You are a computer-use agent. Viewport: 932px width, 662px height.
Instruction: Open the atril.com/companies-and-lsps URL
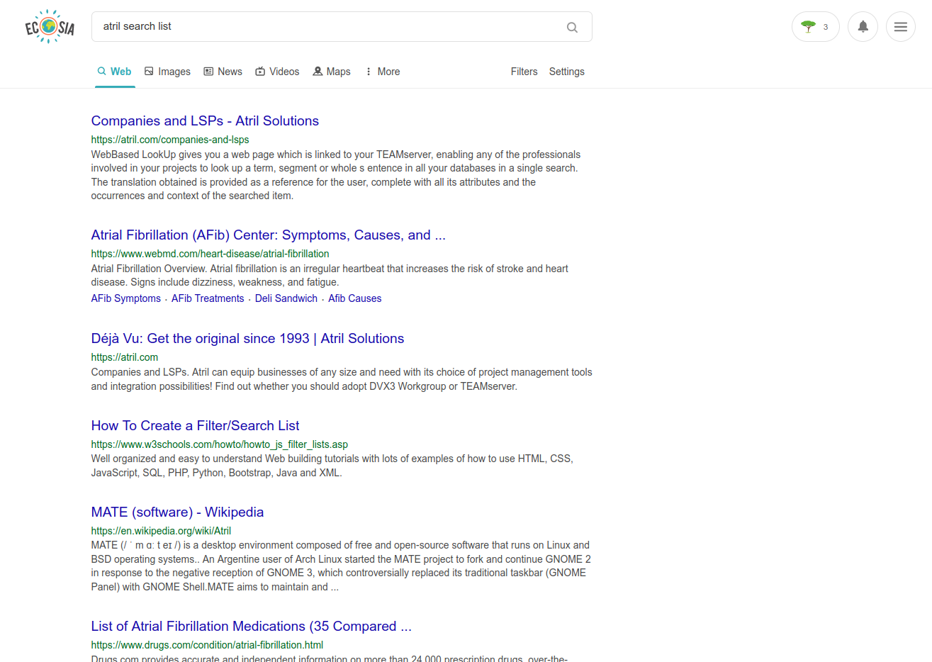170,140
